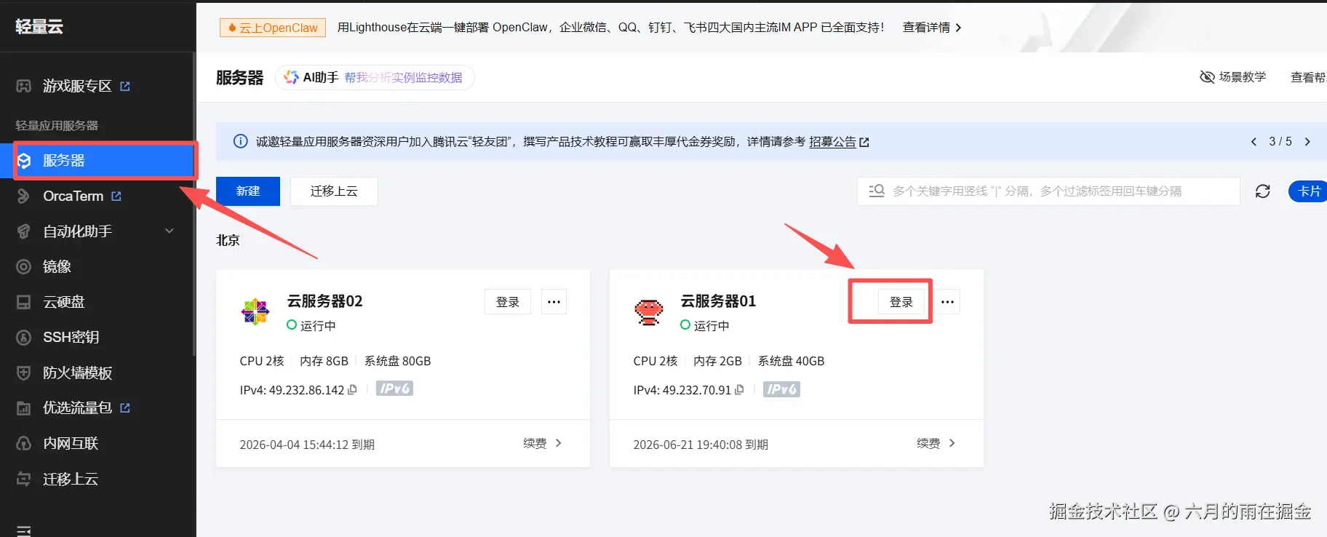The width and height of the screenshot is (1327, 537).
Task: Copy the IPv4 address 49.232.70.91
Action: [739, 390]
